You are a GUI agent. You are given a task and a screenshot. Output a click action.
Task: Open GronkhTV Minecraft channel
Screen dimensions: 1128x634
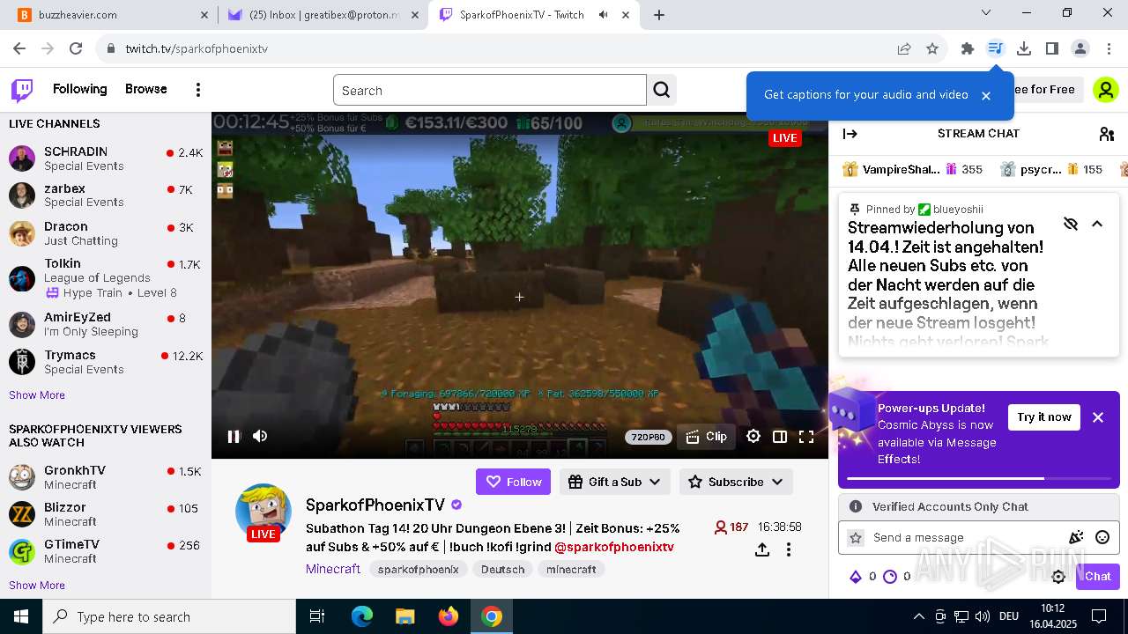(106, 477)
